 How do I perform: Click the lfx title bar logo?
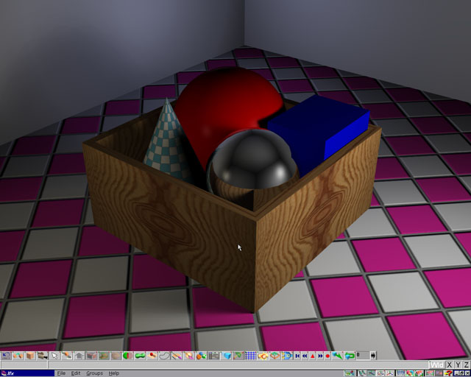click(x=4, y=373)
